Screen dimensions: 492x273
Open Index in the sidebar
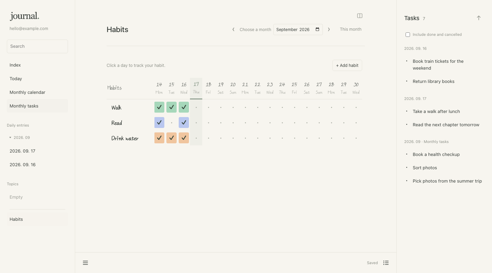(37, 65)
